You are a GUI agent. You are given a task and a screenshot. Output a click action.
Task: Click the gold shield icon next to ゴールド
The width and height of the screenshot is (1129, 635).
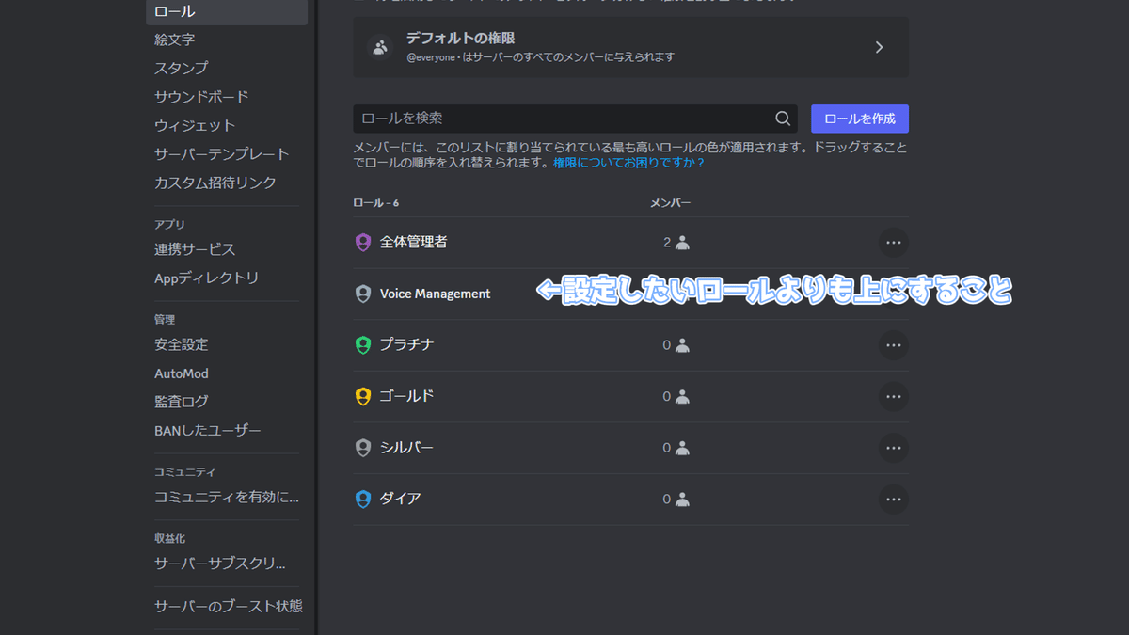(362, 396)
